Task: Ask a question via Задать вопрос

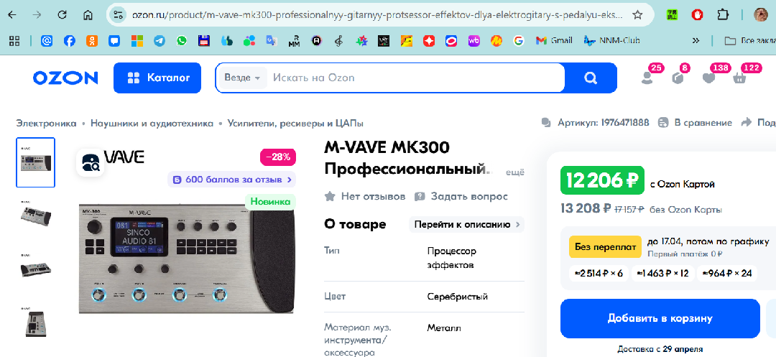Action: point(461,197)
